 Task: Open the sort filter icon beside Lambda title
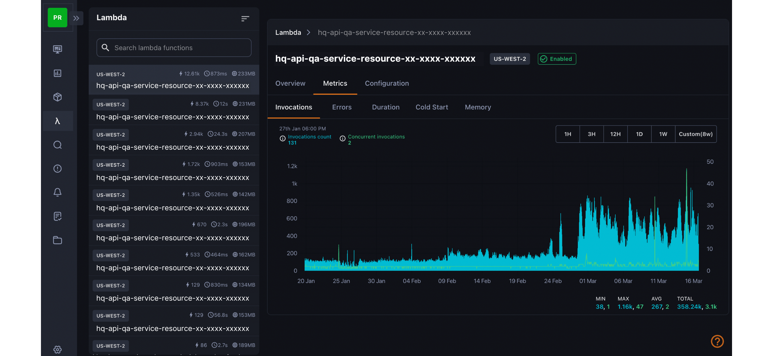[x=245, y=19]
